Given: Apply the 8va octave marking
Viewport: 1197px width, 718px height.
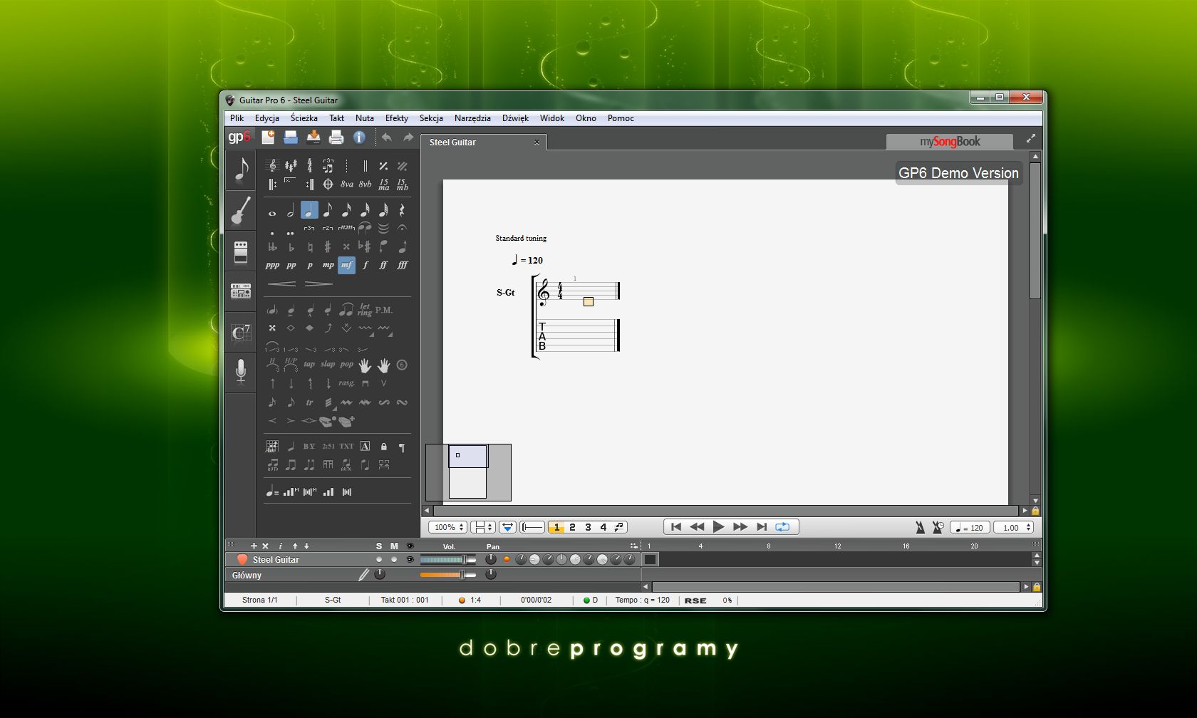Looking at the screenshot, I should pyautogui.click(x=346, y=184).
